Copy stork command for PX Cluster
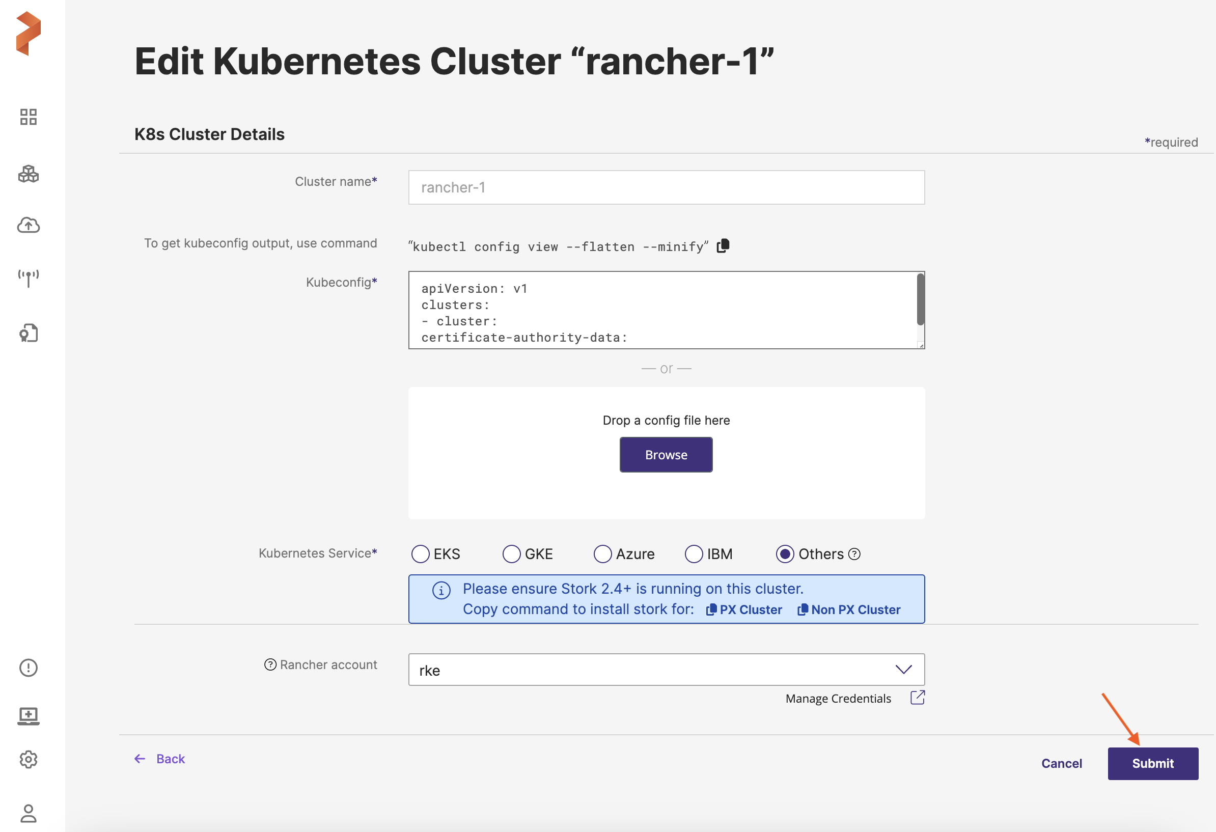Viewport: 1216px width, 832px height. pyautogui.click(x=744, y=609)
